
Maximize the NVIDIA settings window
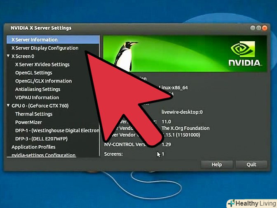pyautogui.click(x=258, y=28)
